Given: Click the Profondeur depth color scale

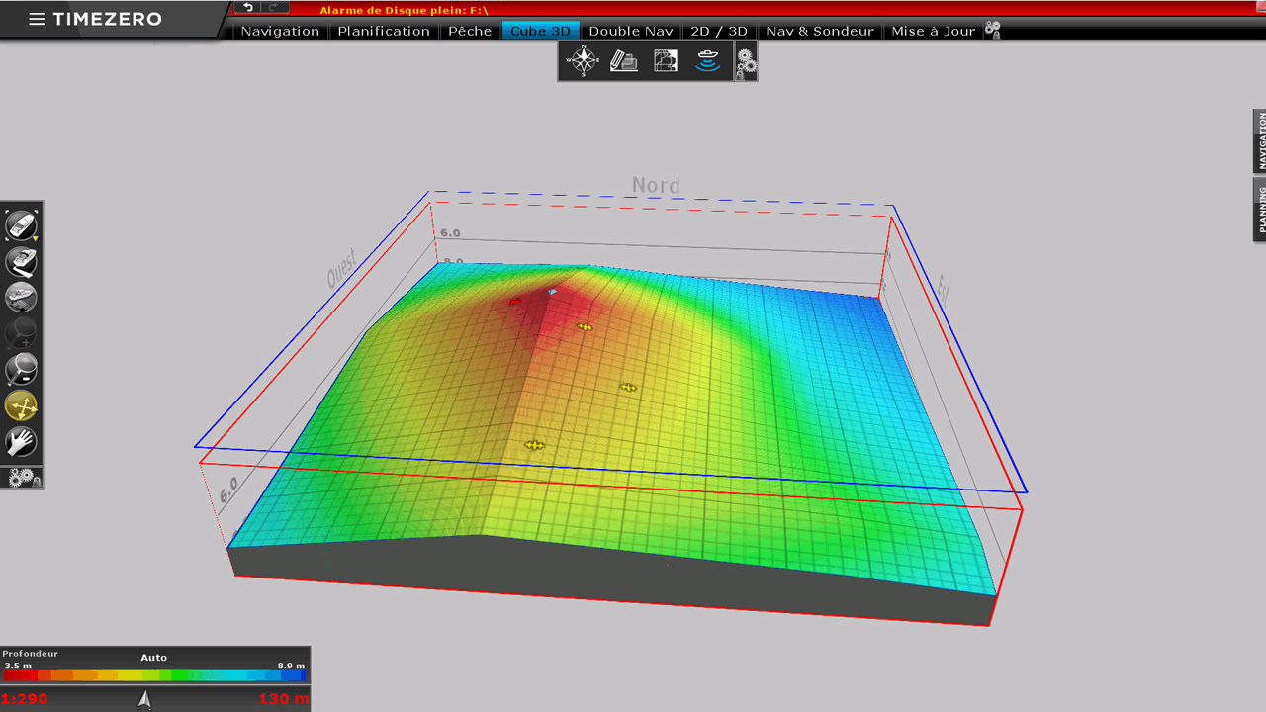Looking at the screenshot, I should 154,674.
